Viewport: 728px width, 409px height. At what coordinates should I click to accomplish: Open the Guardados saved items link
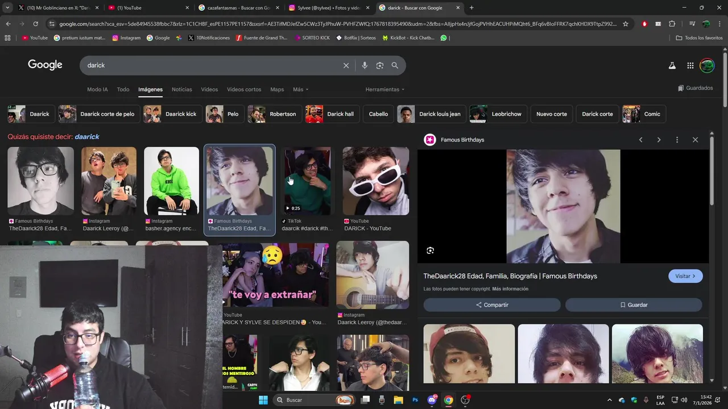coord(695,88)
